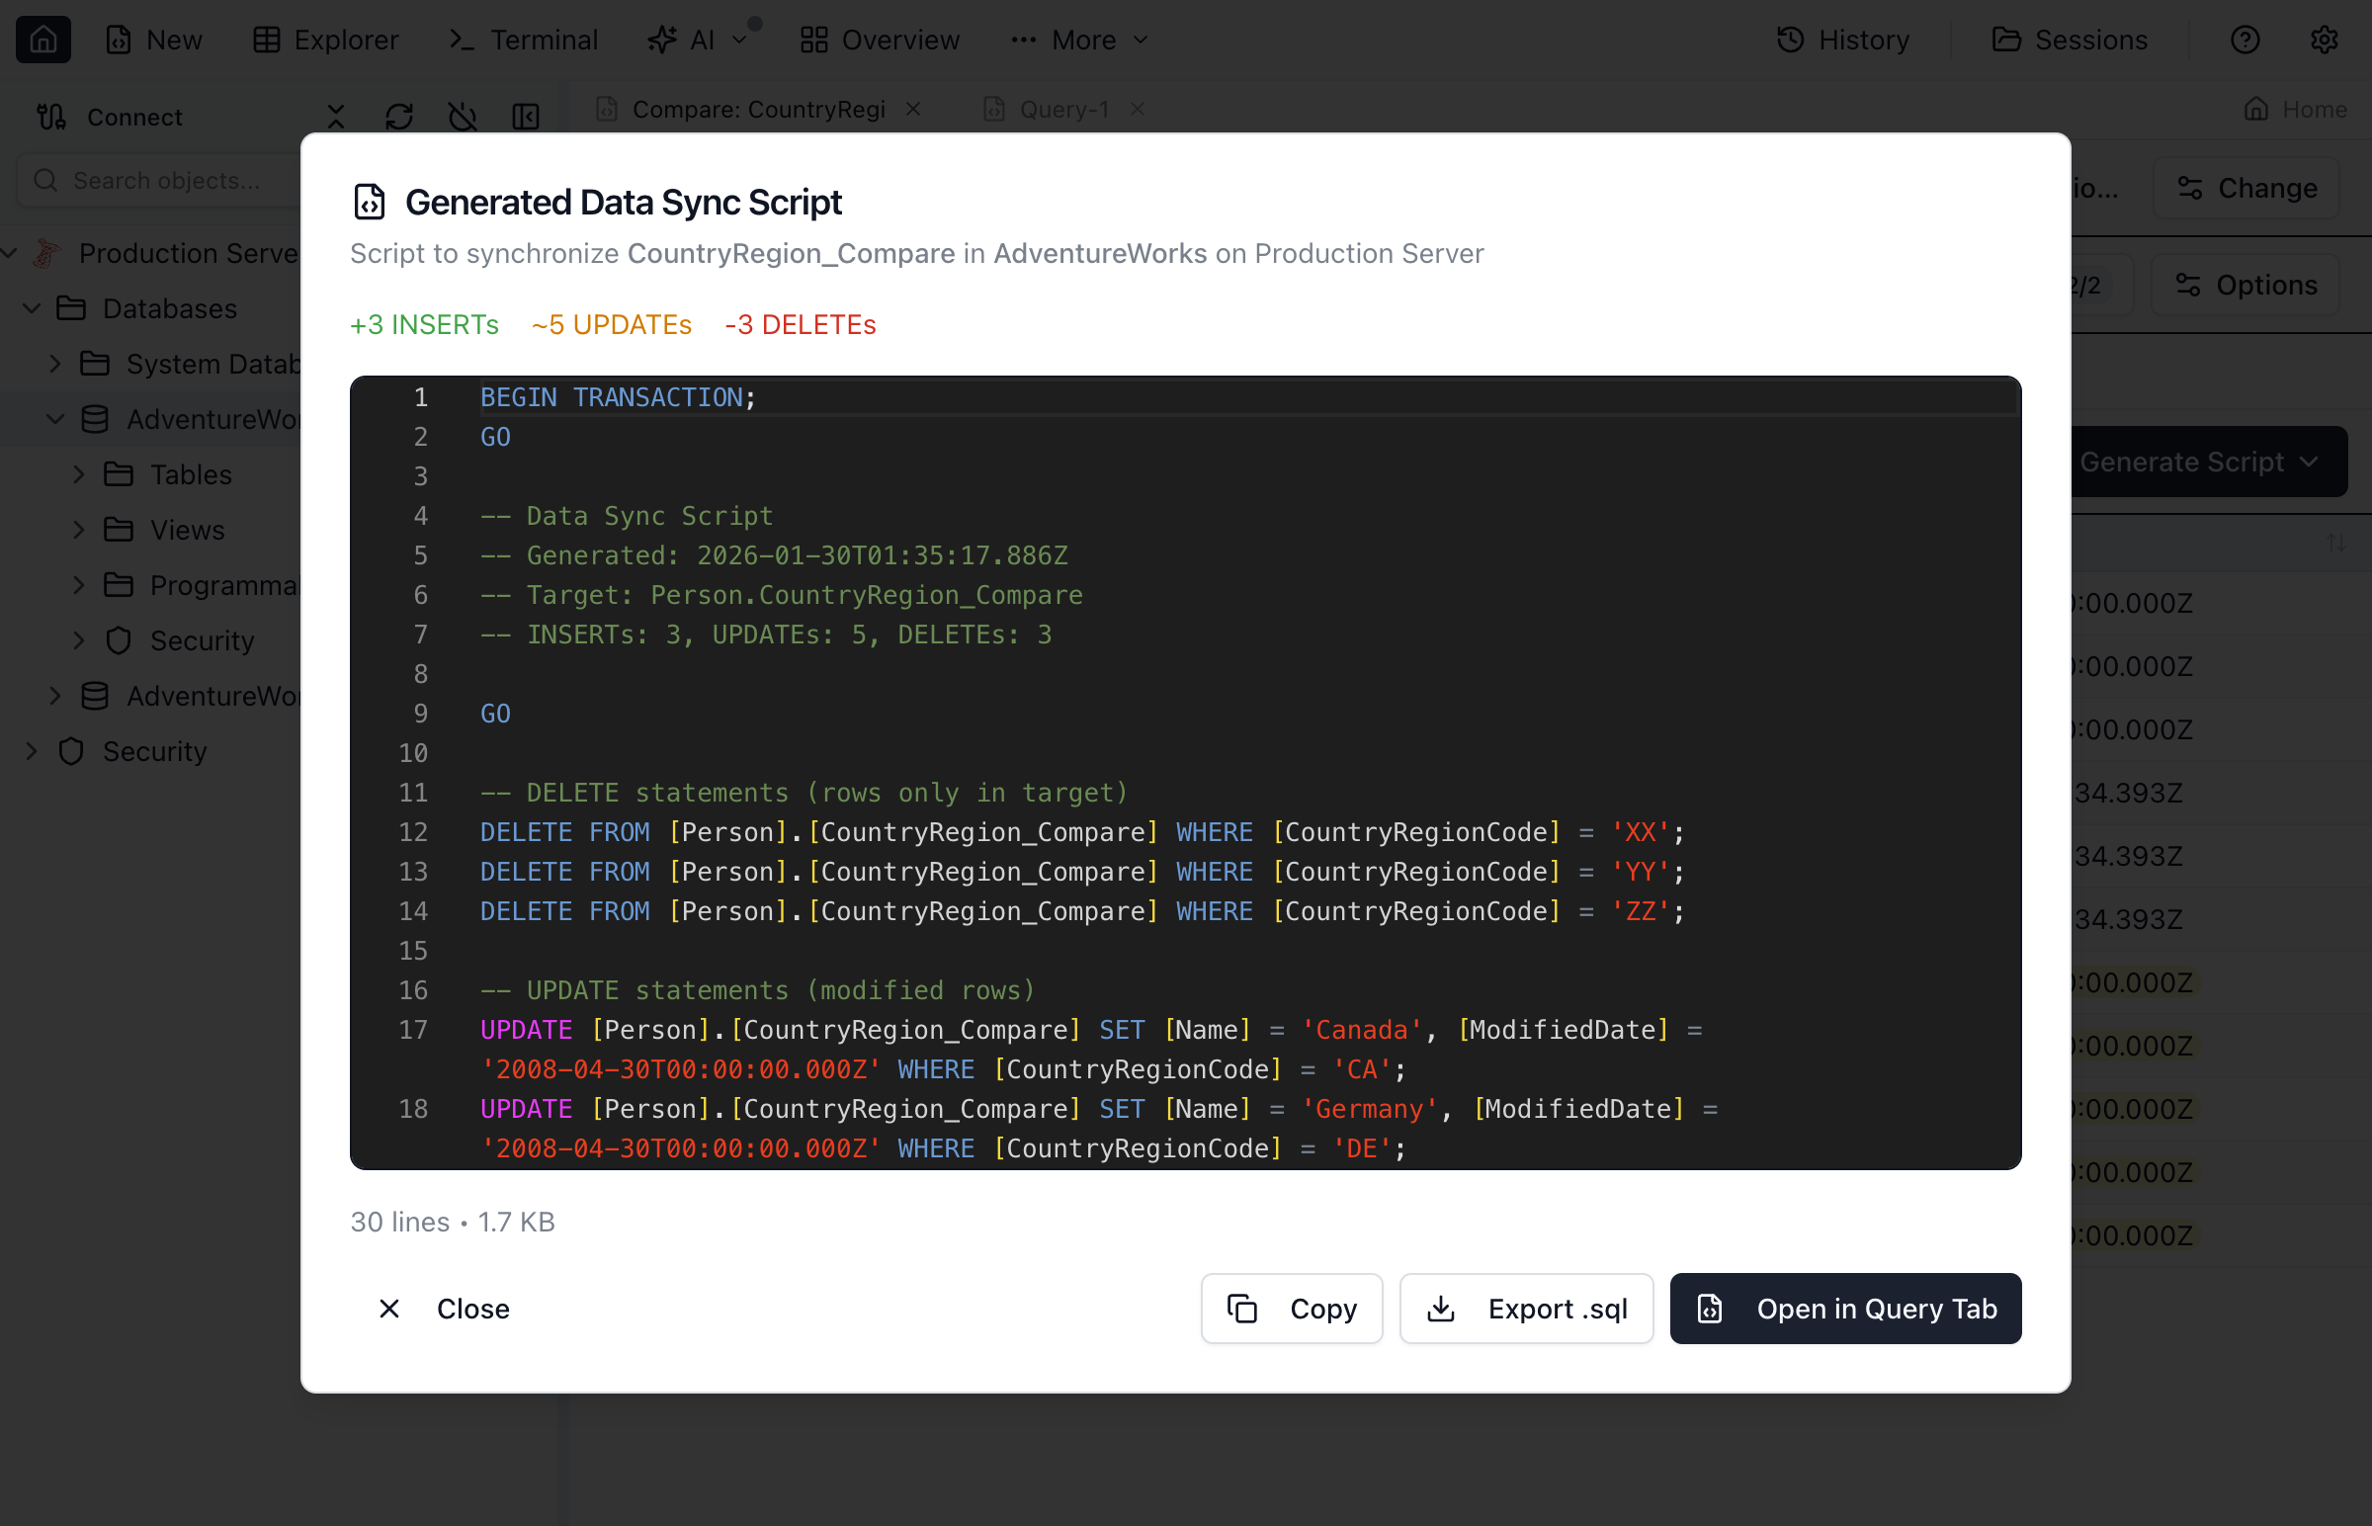Viewport: 2372px width, 1526px height.
Task: Collapse the Connect sidebar panel
Action: [x=526, y=116]
